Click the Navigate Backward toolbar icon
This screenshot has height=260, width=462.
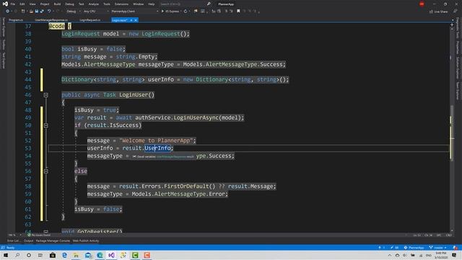pos(7,12)
